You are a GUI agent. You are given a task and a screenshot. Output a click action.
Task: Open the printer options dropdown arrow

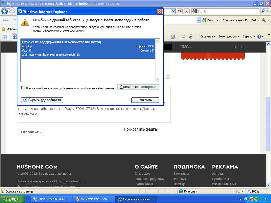[196, 36]
